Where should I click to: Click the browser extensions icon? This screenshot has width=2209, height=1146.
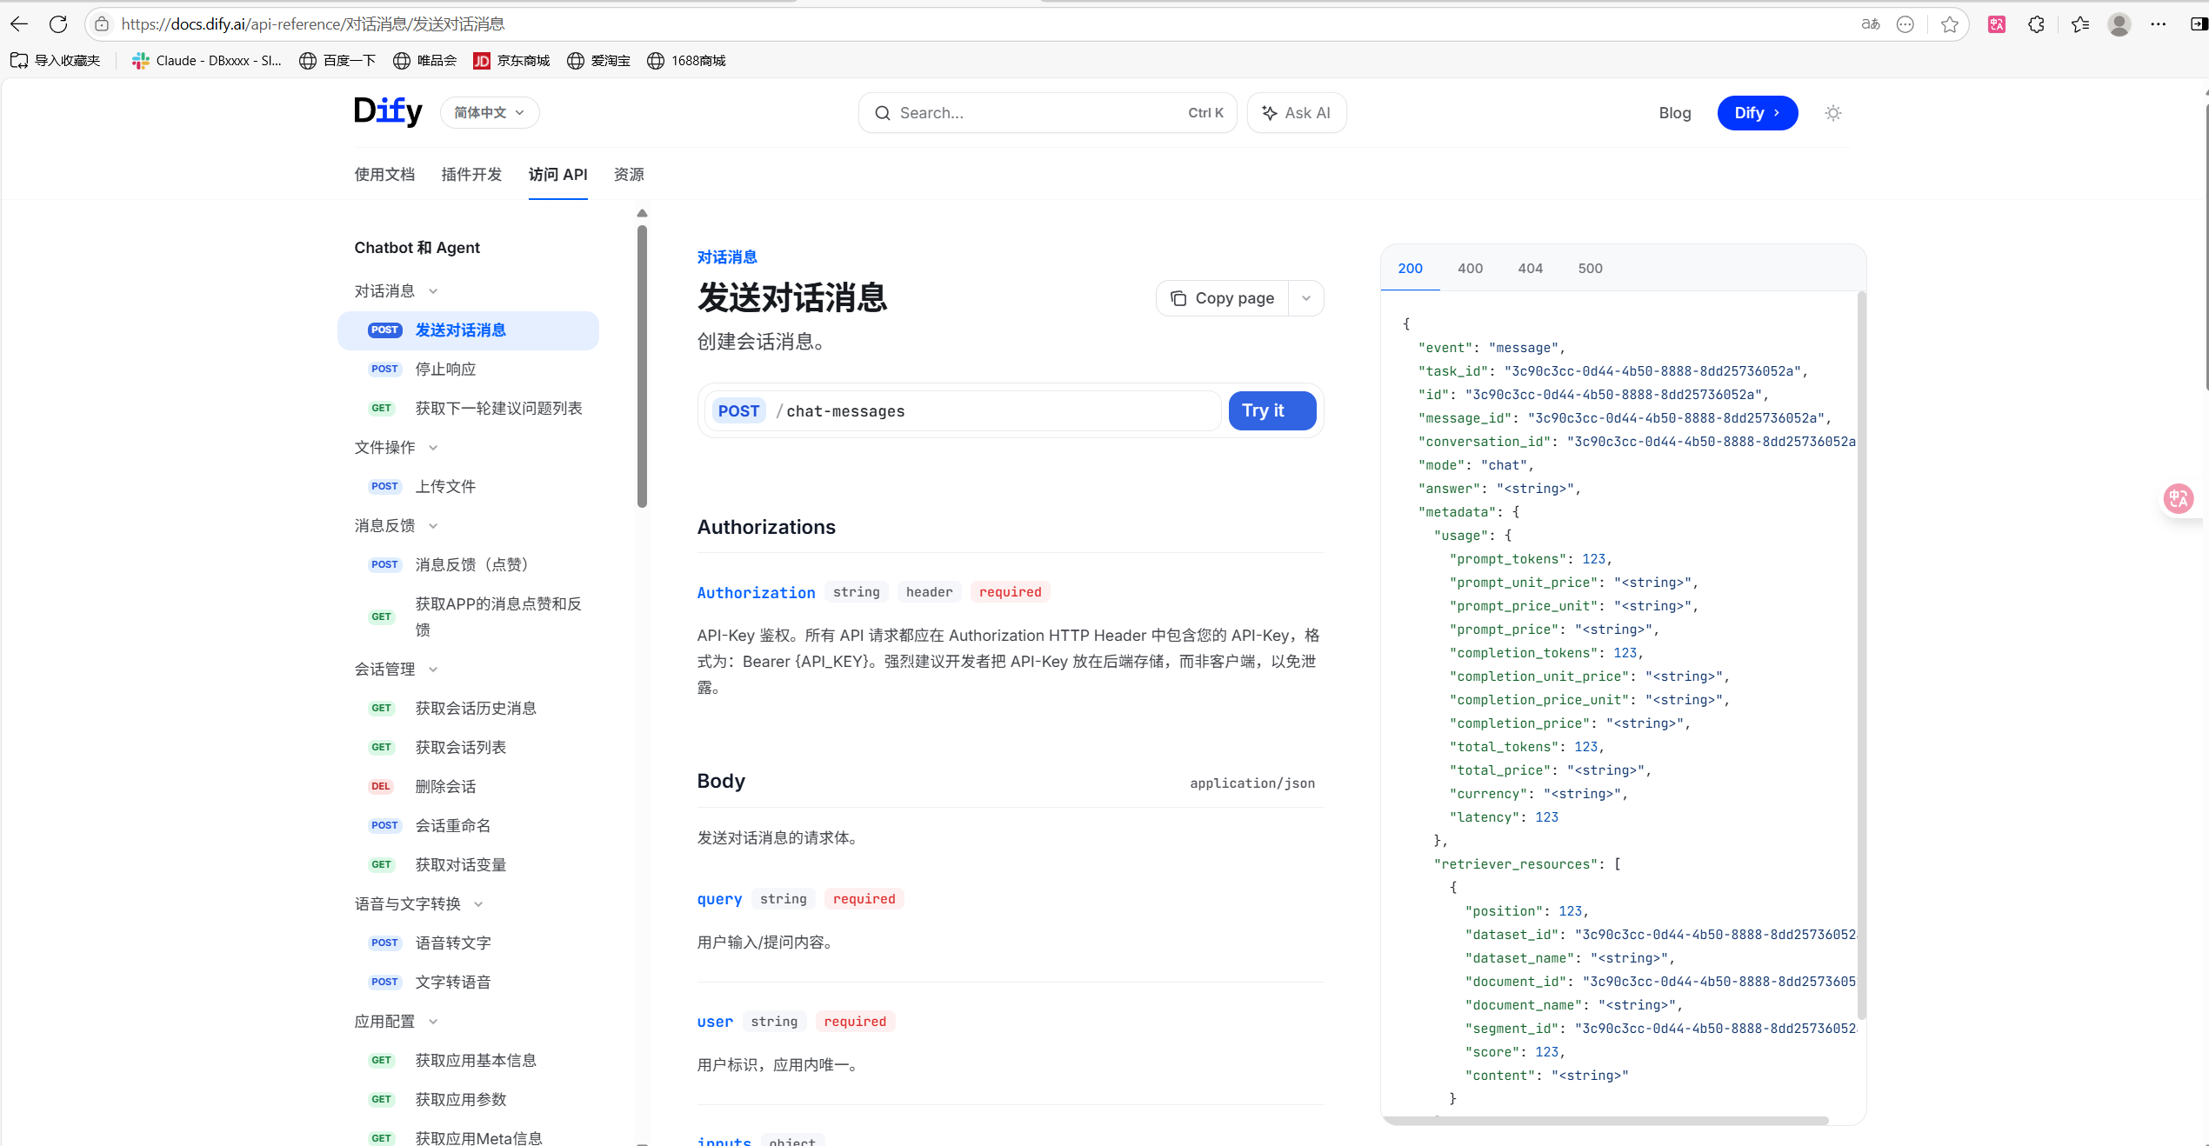(x=2036, y=24)
